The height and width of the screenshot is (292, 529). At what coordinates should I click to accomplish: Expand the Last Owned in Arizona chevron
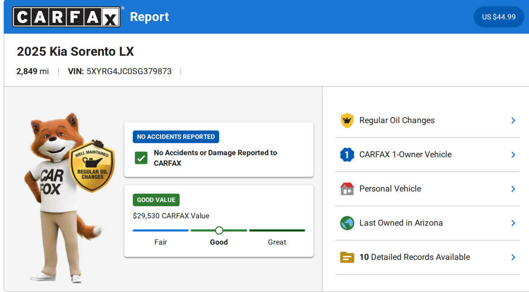513,223
